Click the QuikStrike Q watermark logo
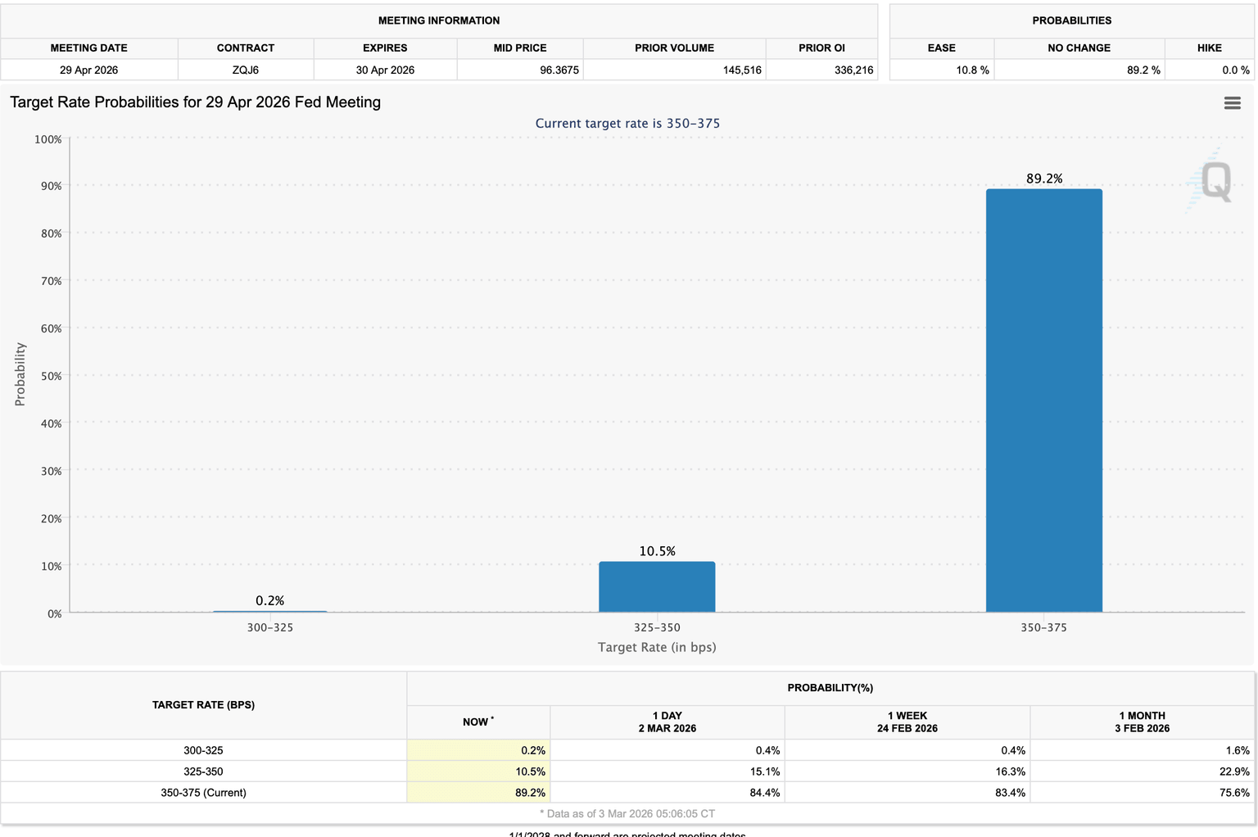 1212,181
